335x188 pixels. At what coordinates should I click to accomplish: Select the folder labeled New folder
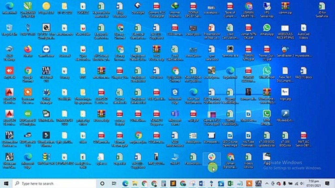coord(83,30)
